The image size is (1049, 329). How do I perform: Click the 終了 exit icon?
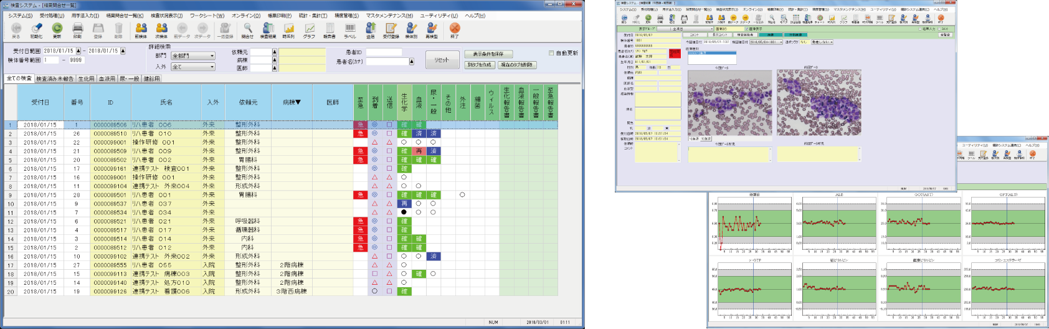455,29
